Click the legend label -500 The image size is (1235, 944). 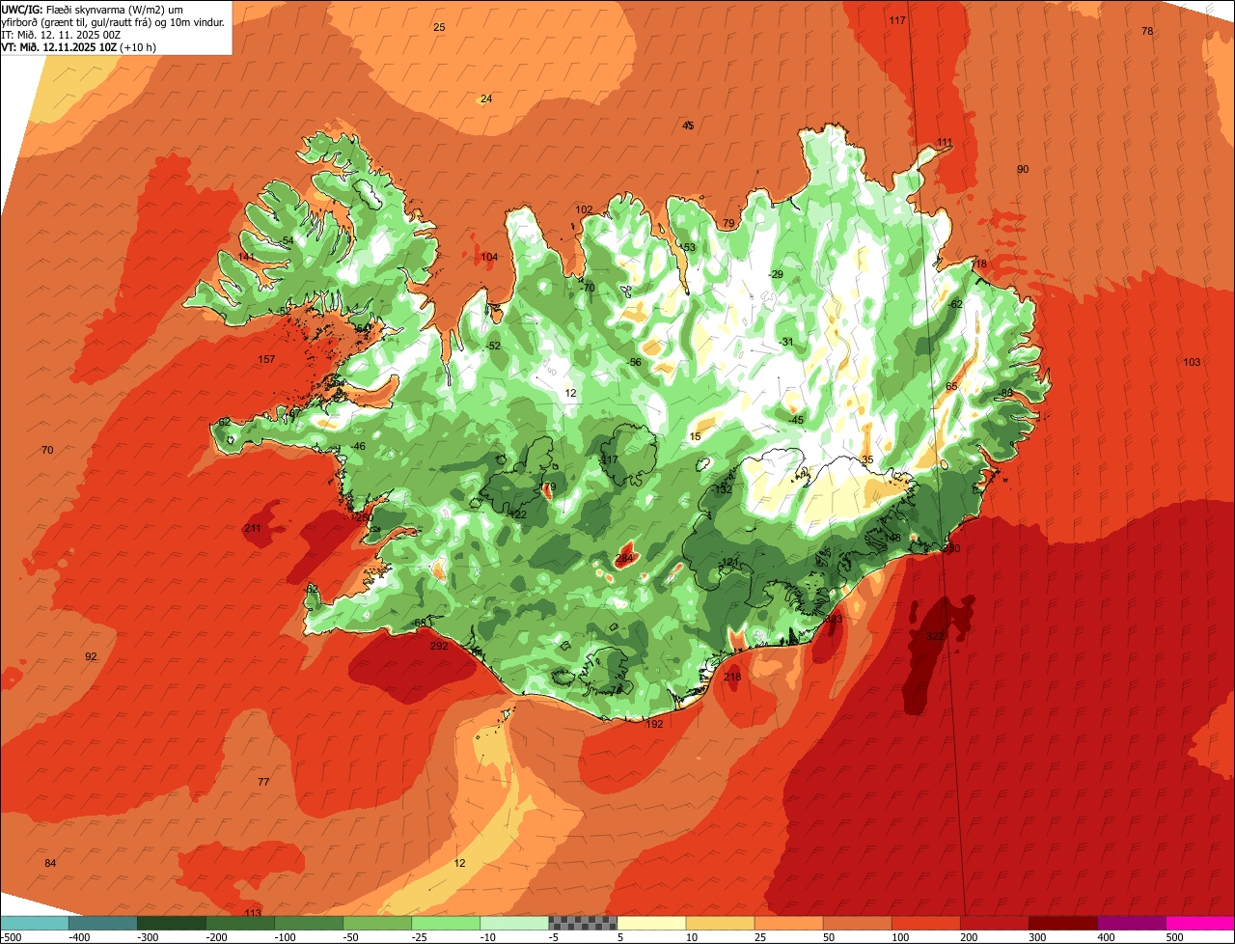12,937
